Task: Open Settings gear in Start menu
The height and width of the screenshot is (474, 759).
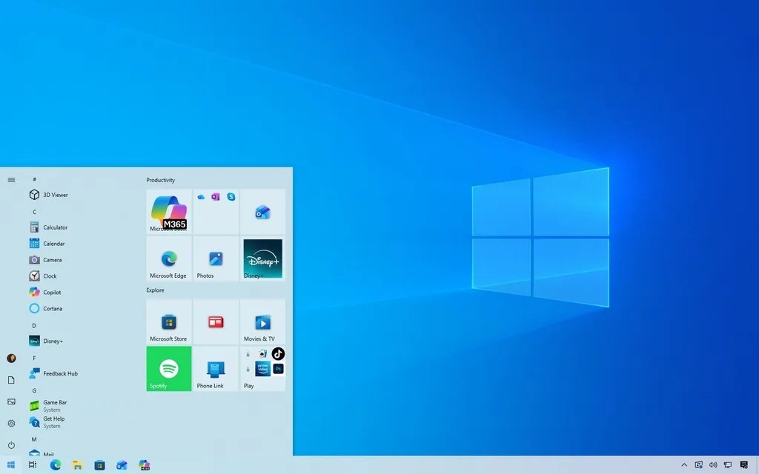Action: click(11, 423)
